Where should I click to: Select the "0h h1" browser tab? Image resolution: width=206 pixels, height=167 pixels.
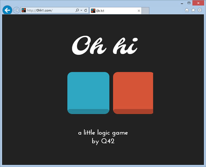tap(116, 11)
